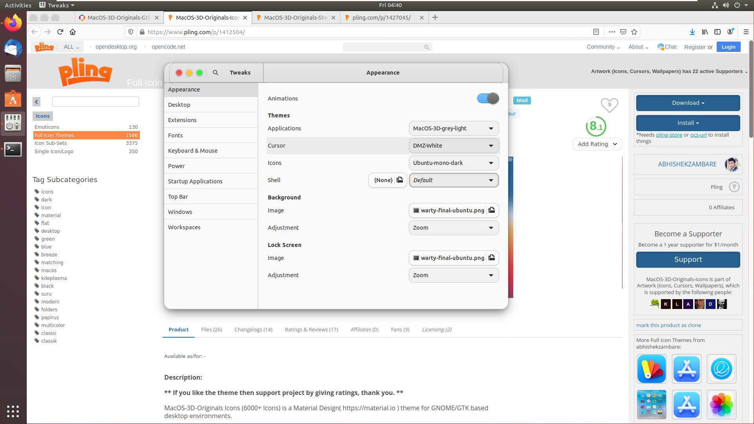The width and height of the screenshot is (754, 424).
Task: Click the heart icon to become a fan
Action: tap(609, 105)
